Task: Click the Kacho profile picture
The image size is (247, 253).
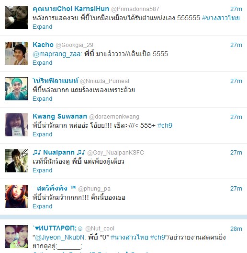Action: 16,53
